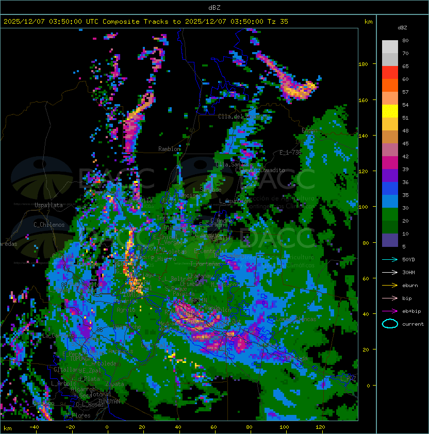Select the red swatch below 65
The height and width of the screenshot is (434, 429).
coord(390,73)
